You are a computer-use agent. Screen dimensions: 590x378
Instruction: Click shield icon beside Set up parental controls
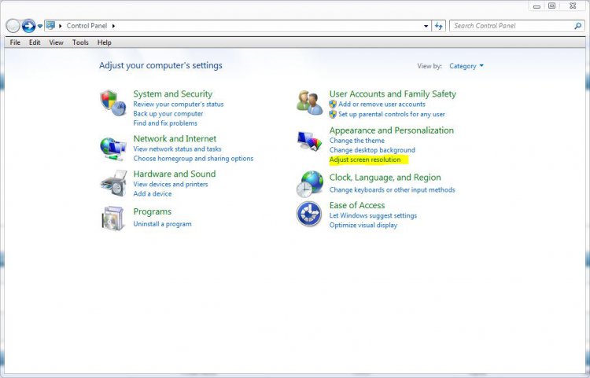point(333,114)
